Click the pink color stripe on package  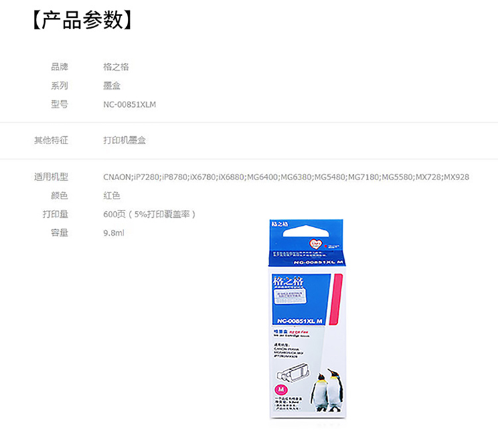coord(336,299)
